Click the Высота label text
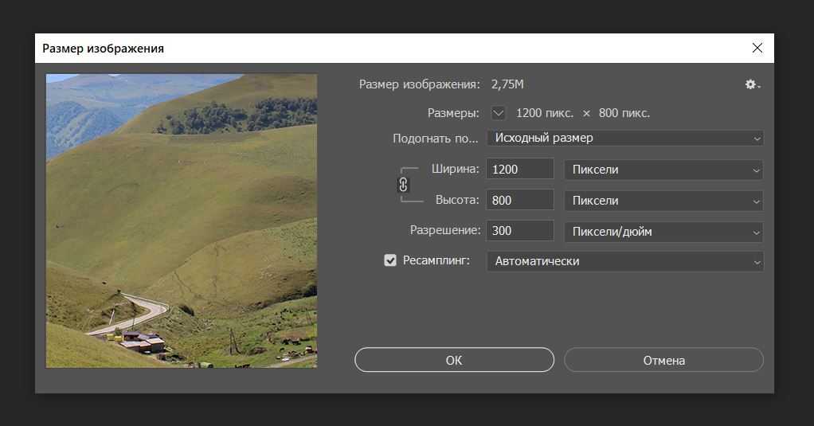 (x=458, y=200)
